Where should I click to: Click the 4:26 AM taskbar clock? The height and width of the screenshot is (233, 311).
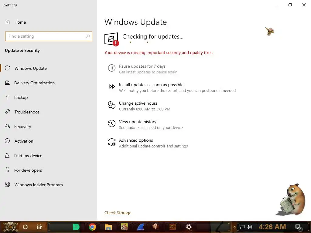pyautogui.click(x=272, y=227)
